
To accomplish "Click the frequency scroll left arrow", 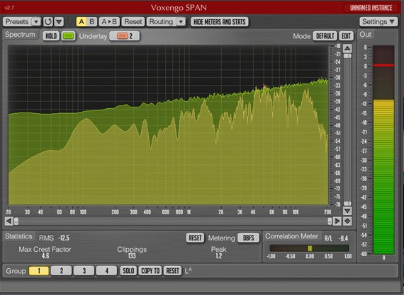I will point(9,221).
